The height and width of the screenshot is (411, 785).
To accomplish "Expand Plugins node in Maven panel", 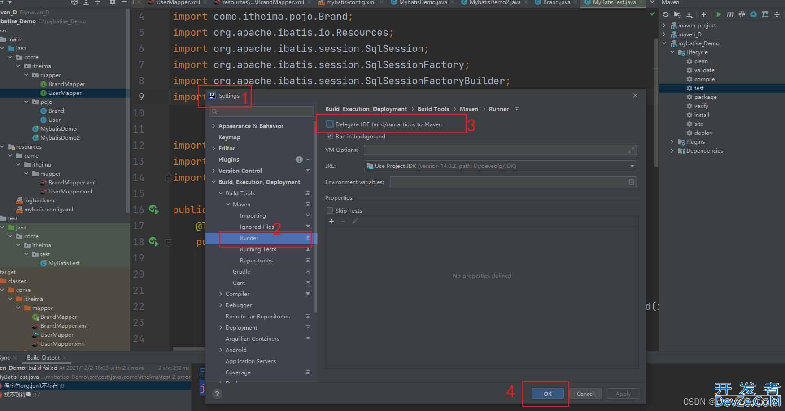I will (x=672, y=142).
